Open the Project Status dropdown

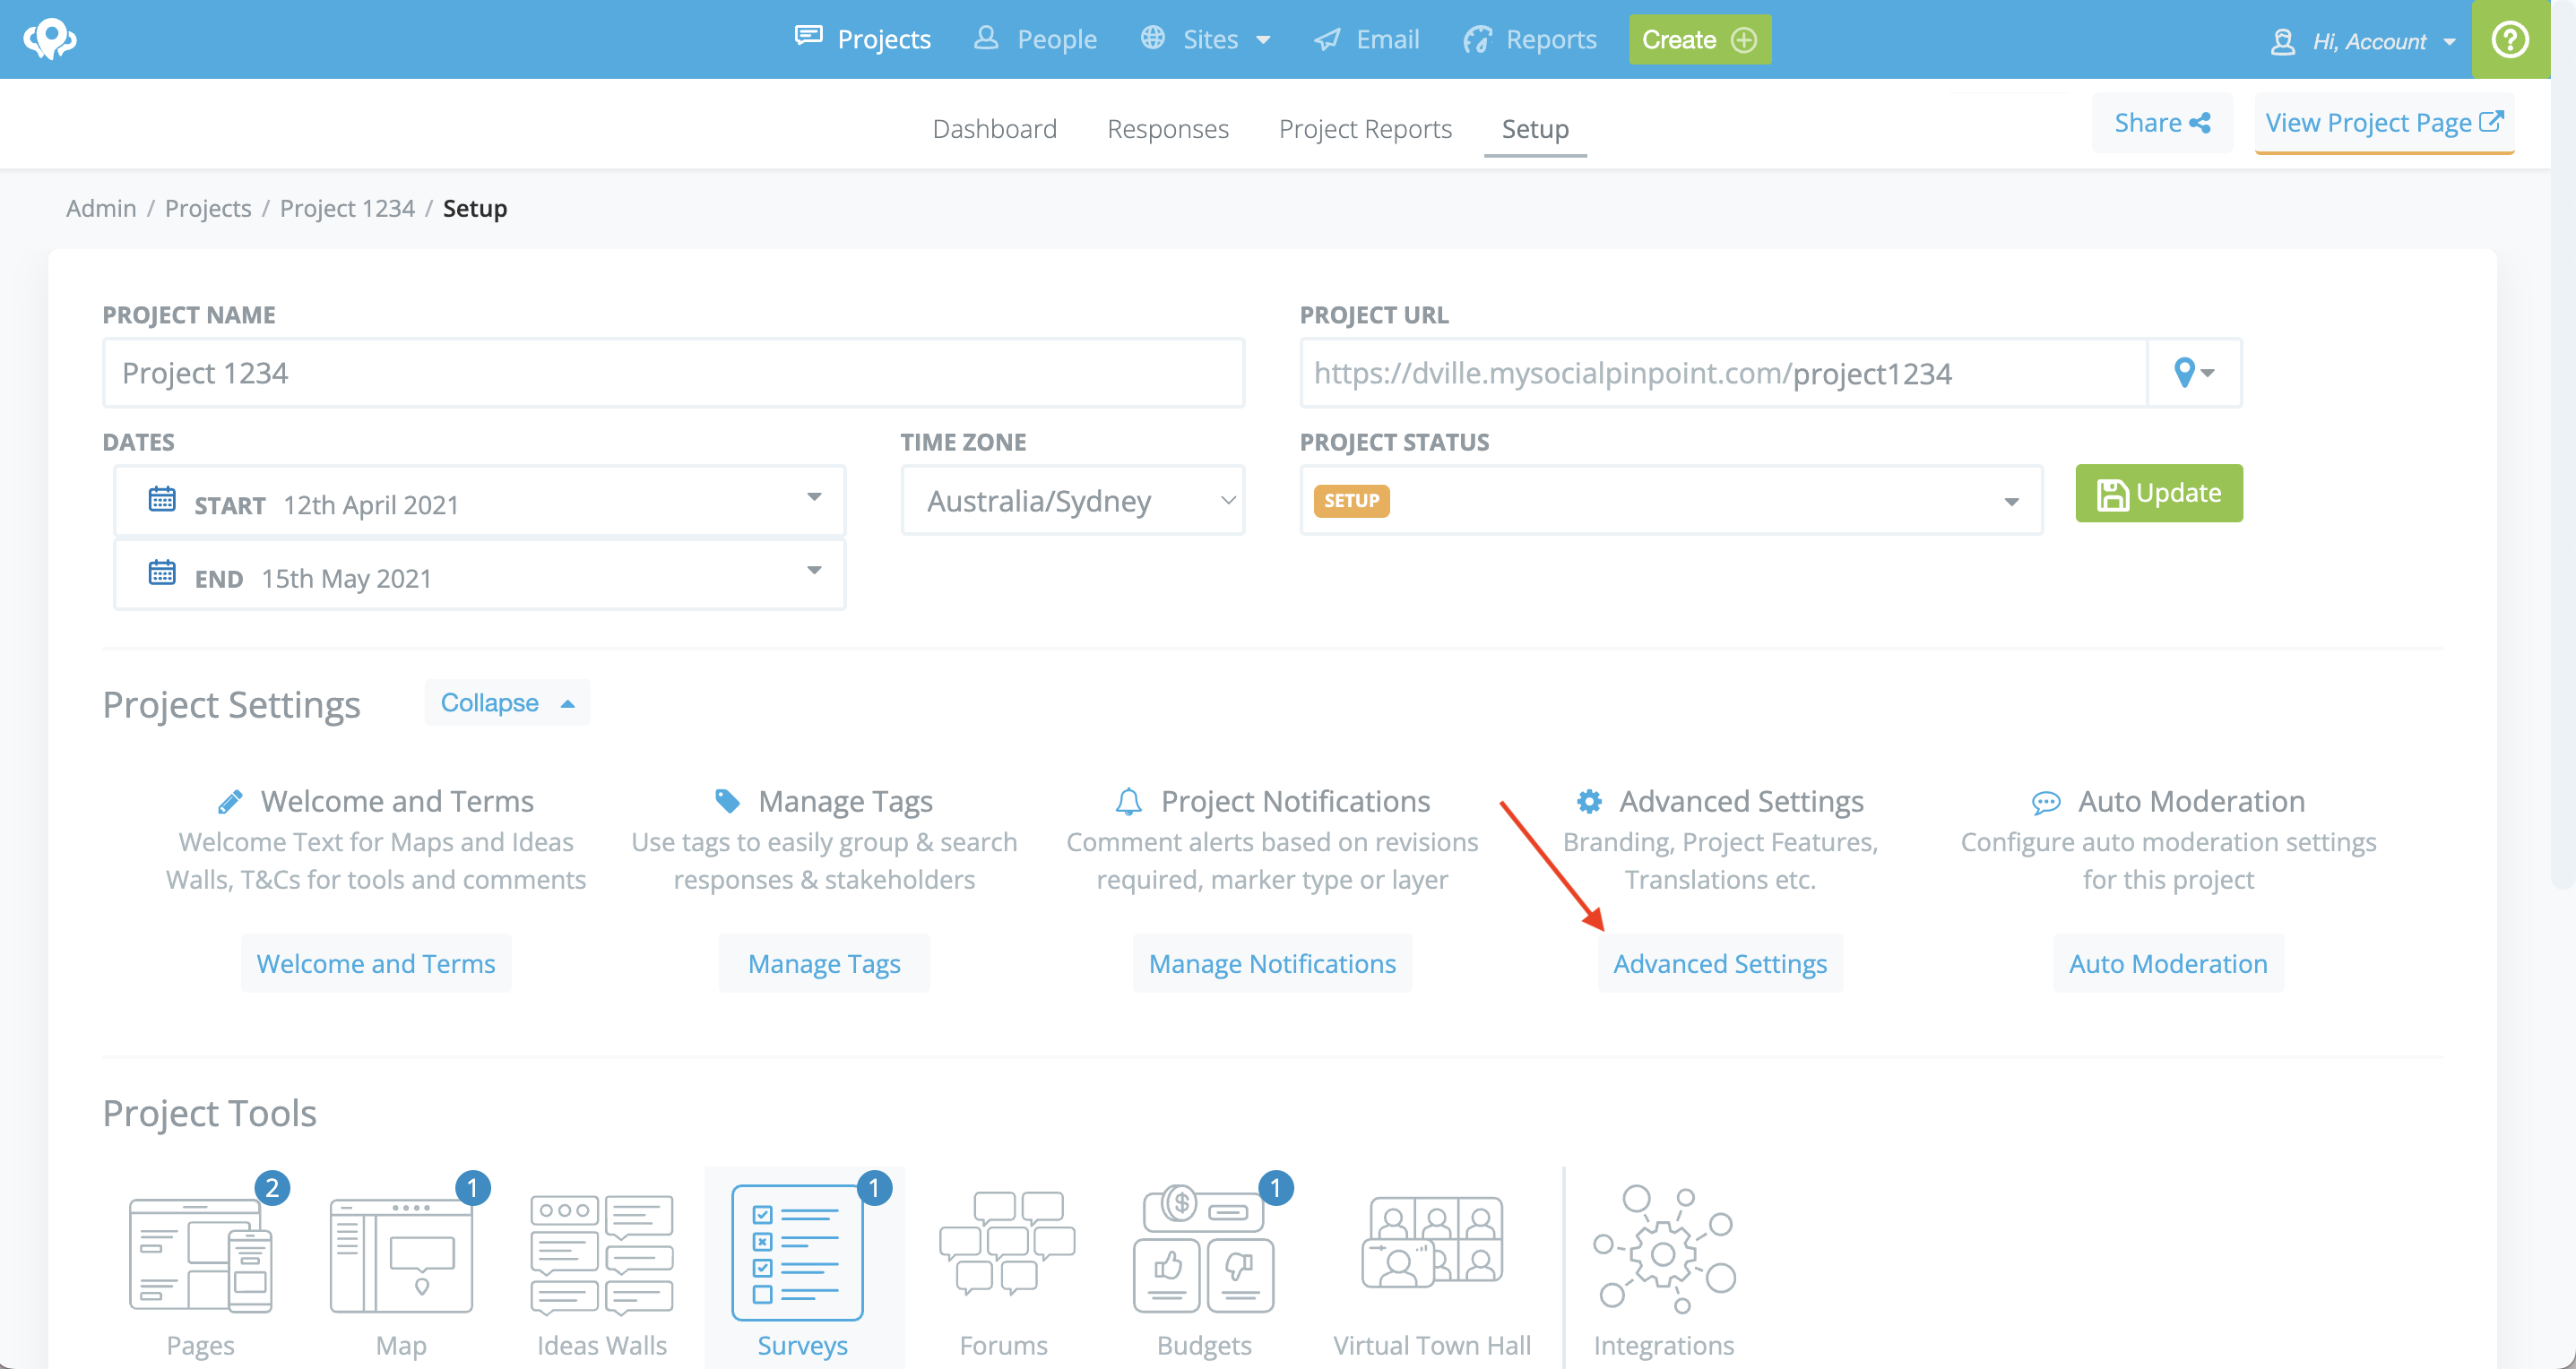coord(1671,500)
